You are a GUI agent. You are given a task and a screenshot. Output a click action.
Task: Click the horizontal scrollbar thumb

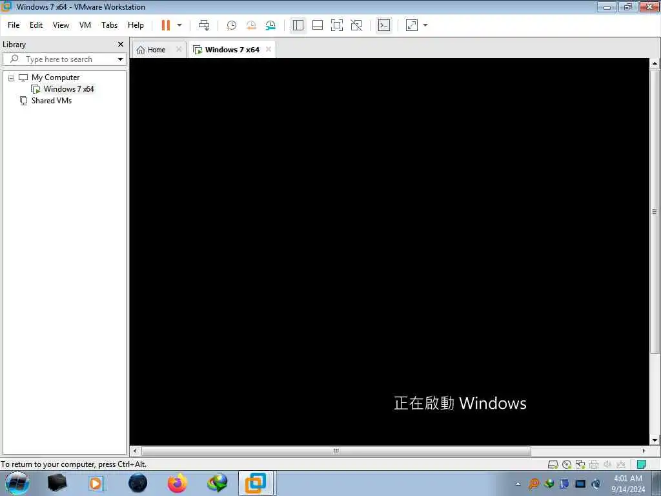[x=336, y=451]
